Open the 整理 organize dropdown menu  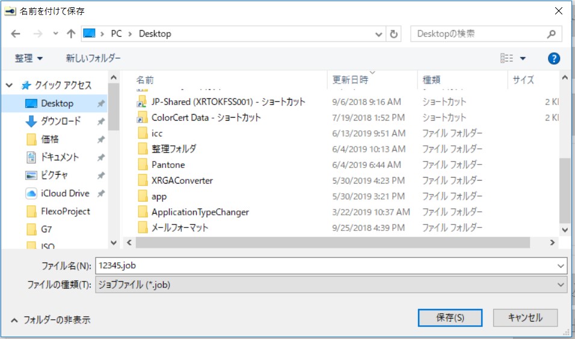click(29, 58)
